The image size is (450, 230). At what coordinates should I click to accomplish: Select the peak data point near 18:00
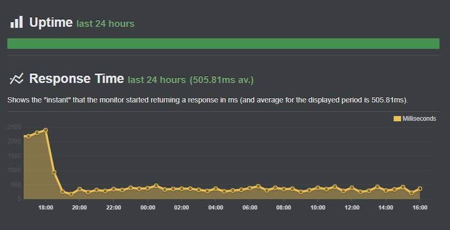(x=45, y=130)
